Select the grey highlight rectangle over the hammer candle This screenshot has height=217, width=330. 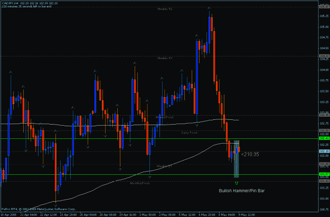(237, 159)
